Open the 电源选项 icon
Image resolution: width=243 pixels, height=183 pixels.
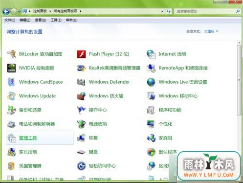(81, 124)
